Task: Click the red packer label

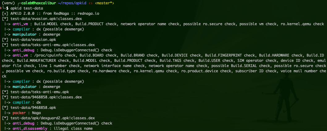Action: click(19, 113)
